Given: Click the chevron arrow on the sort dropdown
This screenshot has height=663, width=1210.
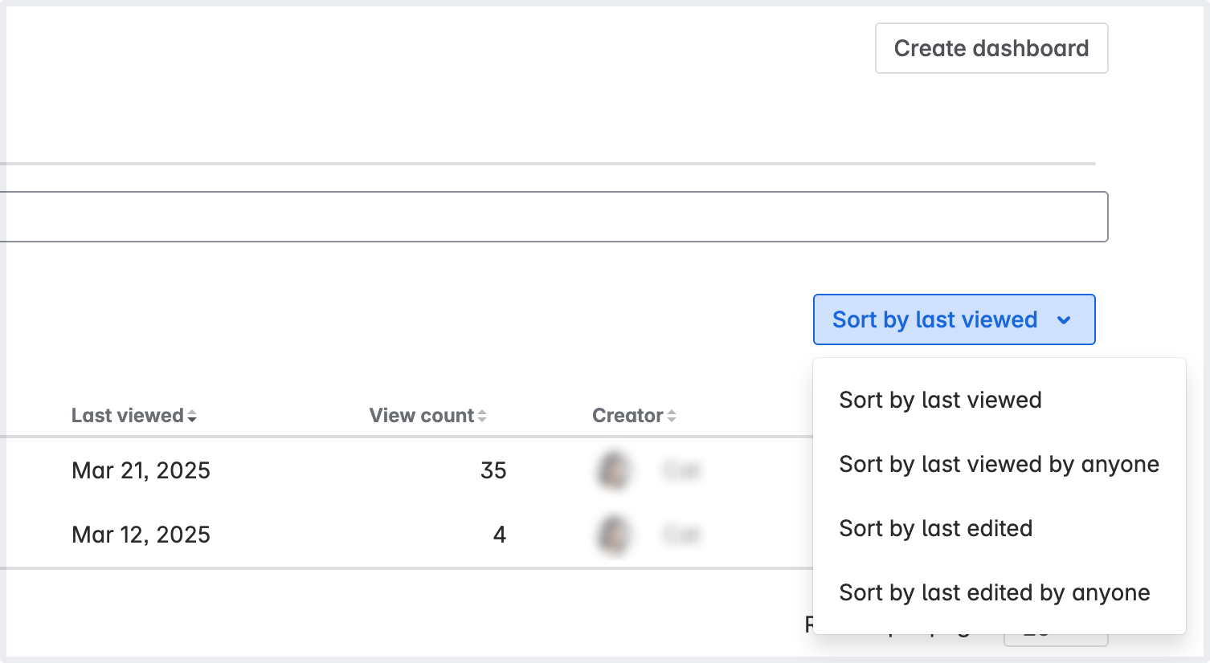Looking at the screenshot, I should (x=1064, y=320).
